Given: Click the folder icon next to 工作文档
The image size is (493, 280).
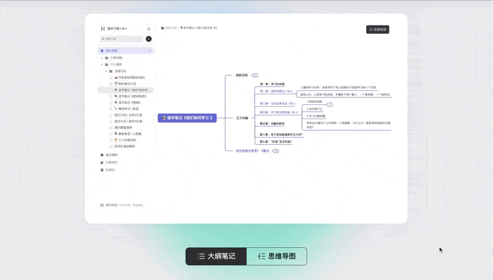Looking at the screenshot, I should (x=107, y=58).
